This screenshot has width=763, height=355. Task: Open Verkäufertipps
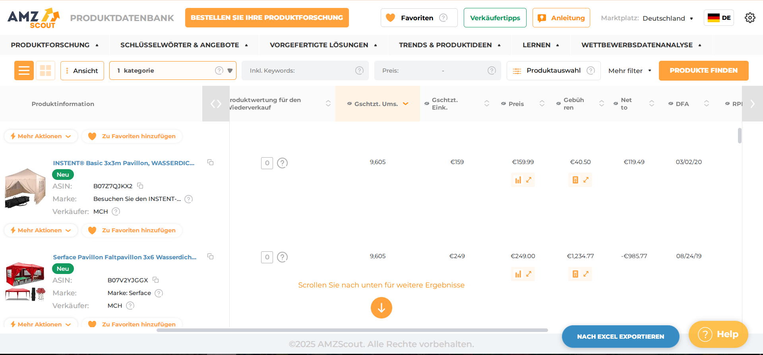495,18
